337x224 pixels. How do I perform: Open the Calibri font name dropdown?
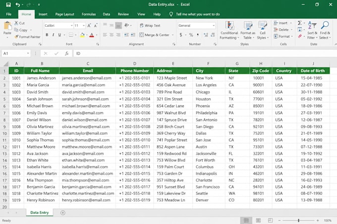pyautogui.click(x=71, y=26)
